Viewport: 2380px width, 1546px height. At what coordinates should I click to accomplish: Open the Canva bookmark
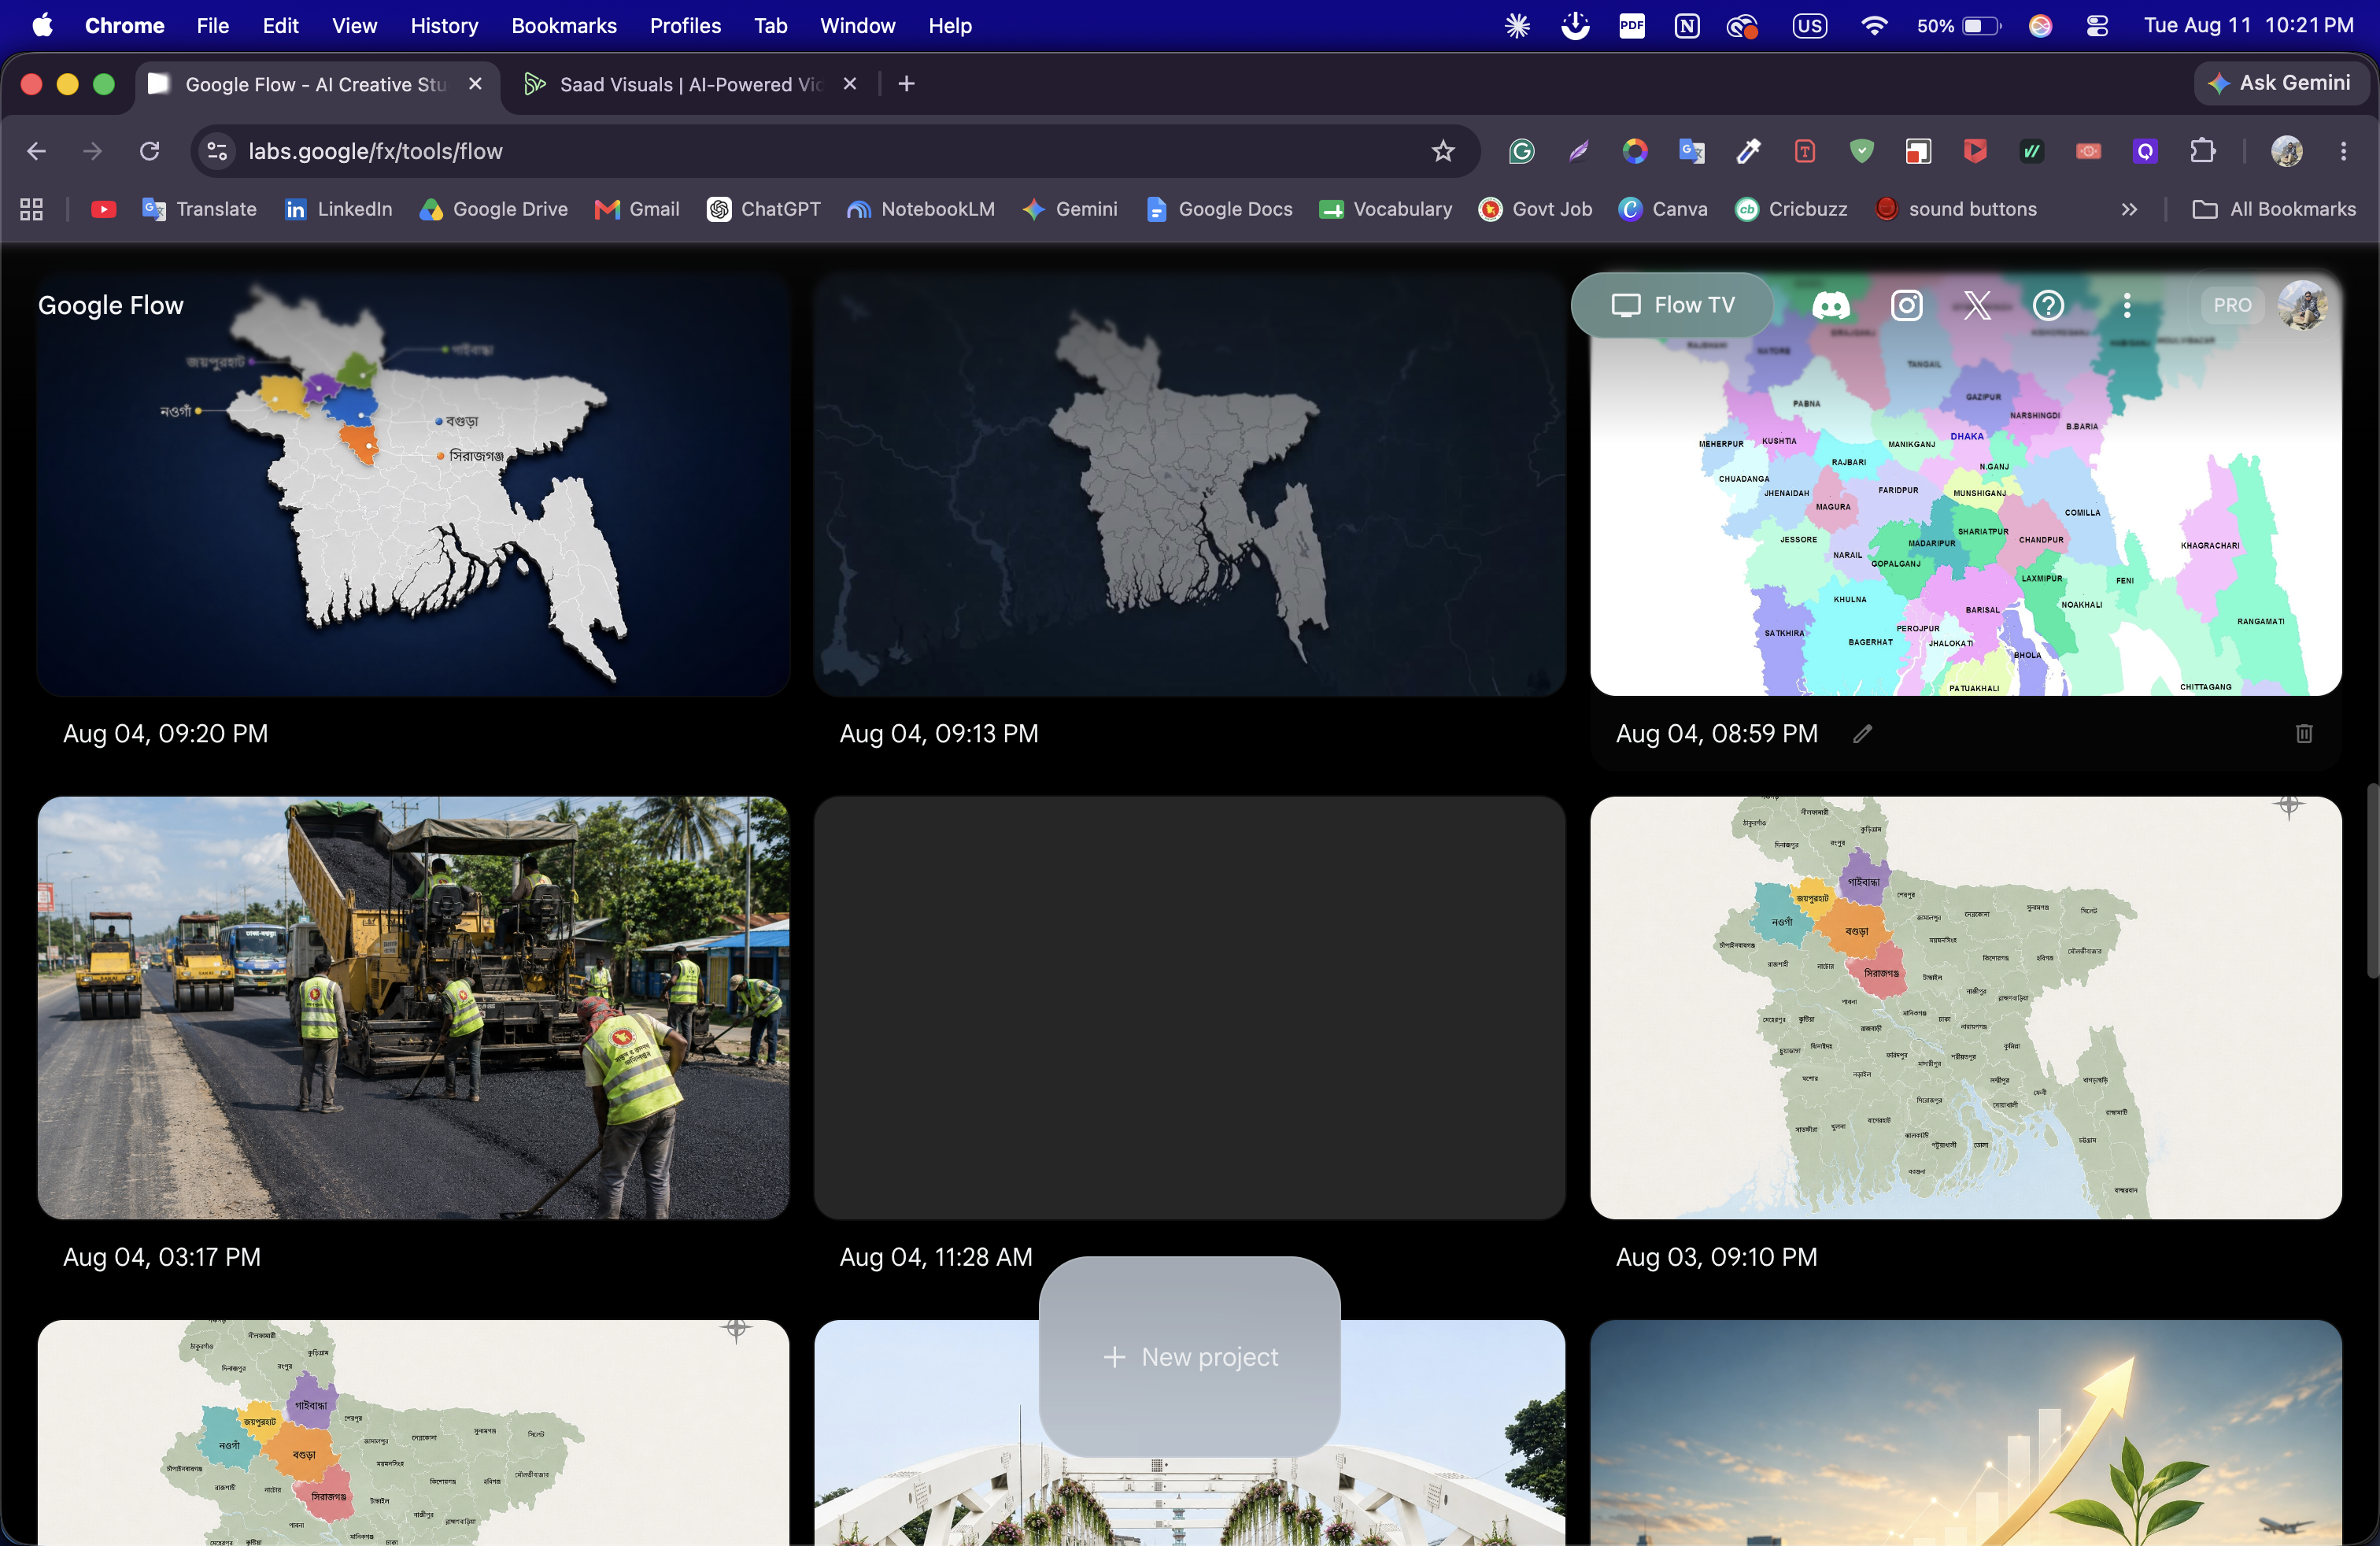tap(1663, 209)
